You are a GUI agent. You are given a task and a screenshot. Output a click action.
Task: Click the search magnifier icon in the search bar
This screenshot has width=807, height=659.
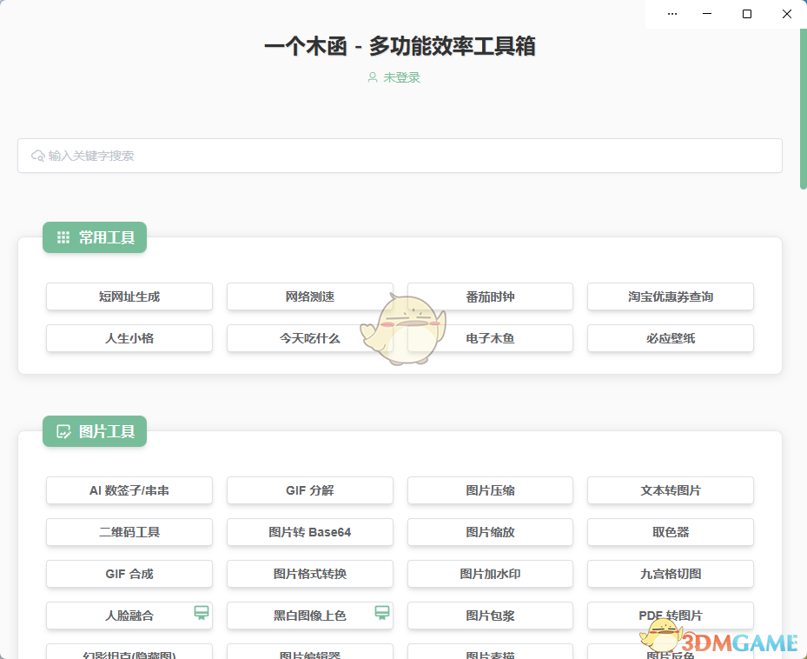click(x=37, y=156)
